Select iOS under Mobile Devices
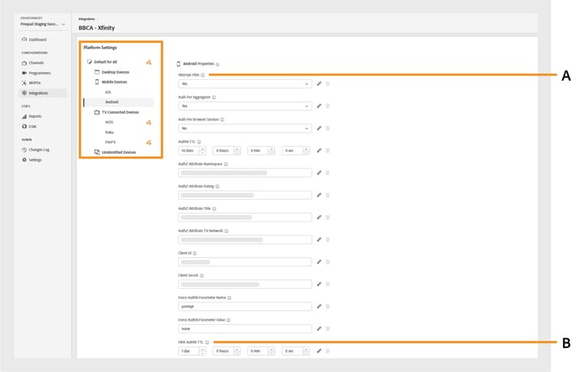Viewport: 576px width, 372px height. coord(108,92)
